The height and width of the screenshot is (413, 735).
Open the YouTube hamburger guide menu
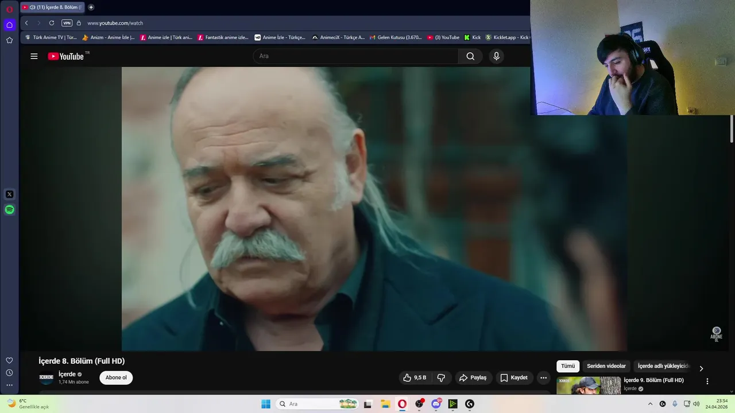(34, 56)
